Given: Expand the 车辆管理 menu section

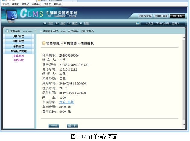Looking at the screenshot, I should pyautogui.click(x=18, y=46).
